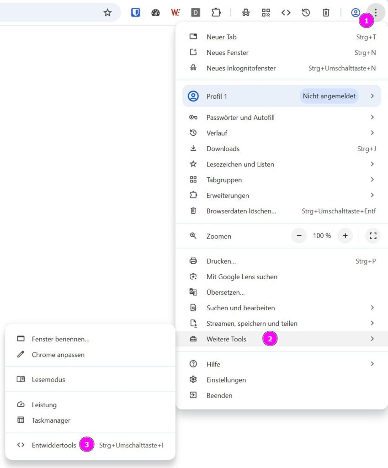The height and width of the screenshot is (468, 388).
Task: Select Browserdaten löschen menu entry
Action: 241,211
